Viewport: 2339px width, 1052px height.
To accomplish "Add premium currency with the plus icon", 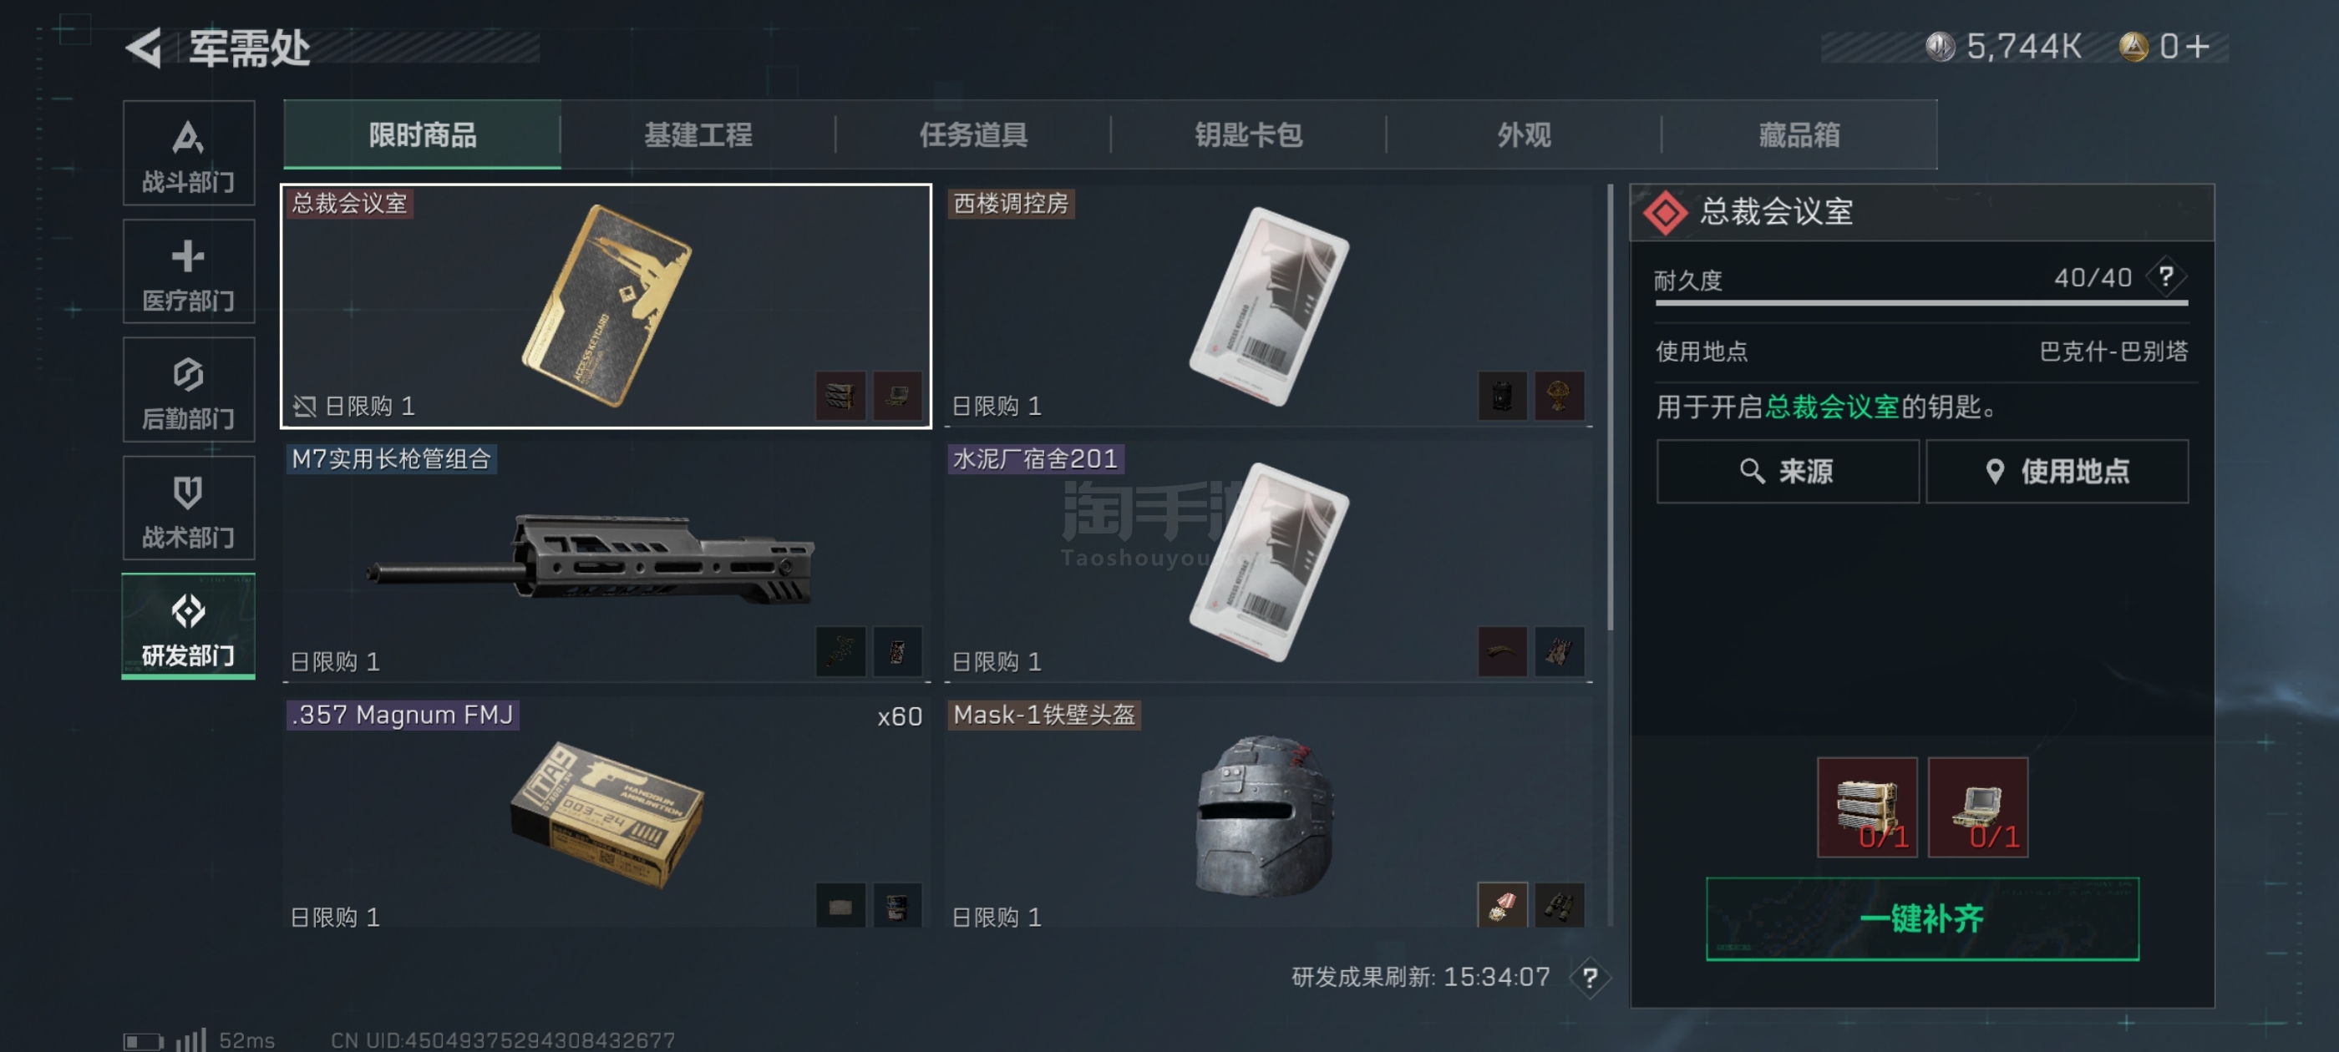I will (x=2199, y=46).
